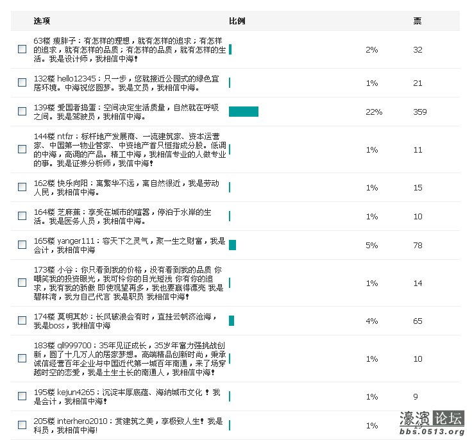Image resolution: width=472 pixels, height=440 pixels.
Task: Click the 2% bar for 63楼 瘦胖子
Action: (x=230, y=49)
